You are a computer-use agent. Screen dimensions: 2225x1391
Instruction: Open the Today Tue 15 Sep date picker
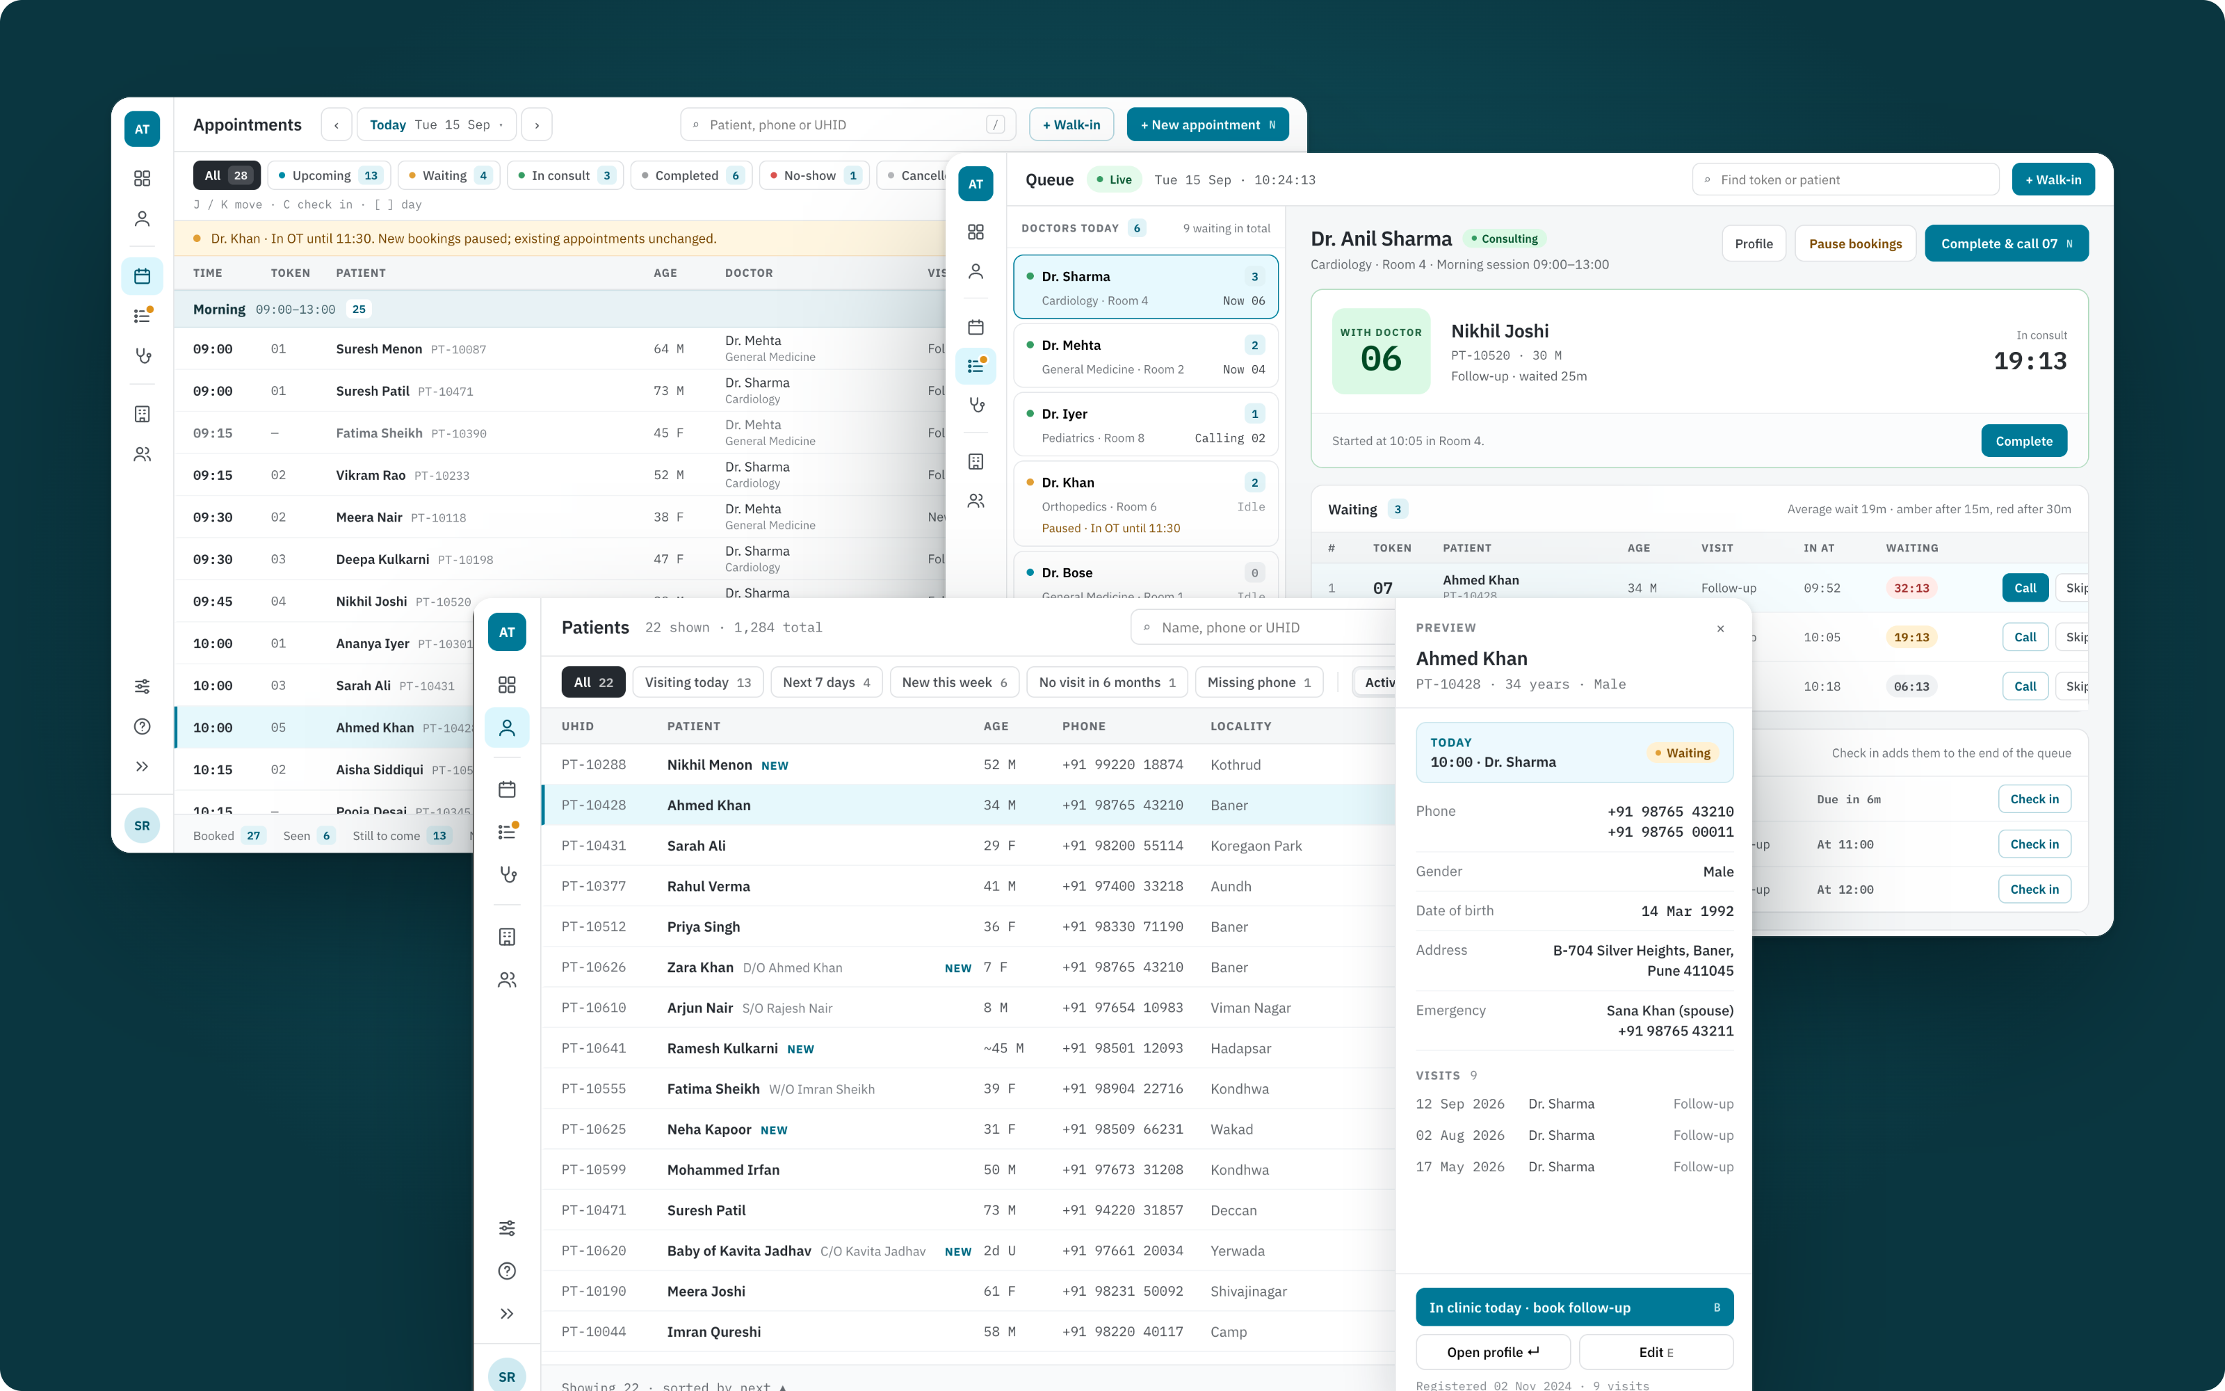[x=437, y=125]
